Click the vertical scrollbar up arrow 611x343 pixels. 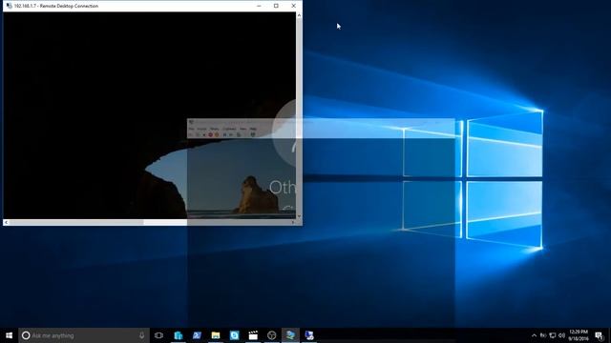tap(299, 15)
